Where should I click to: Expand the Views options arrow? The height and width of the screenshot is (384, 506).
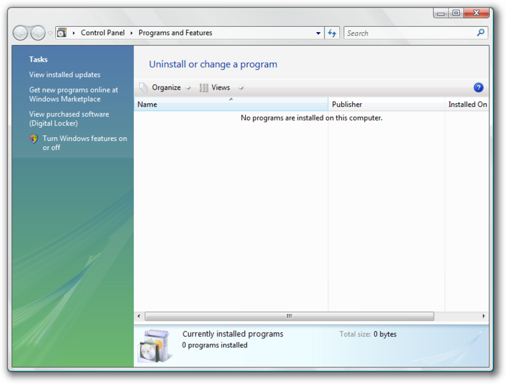pos(240,88)
